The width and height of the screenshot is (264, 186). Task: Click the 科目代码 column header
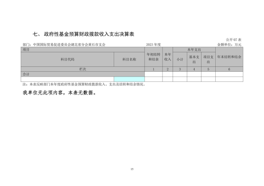[x=67, y=59]
